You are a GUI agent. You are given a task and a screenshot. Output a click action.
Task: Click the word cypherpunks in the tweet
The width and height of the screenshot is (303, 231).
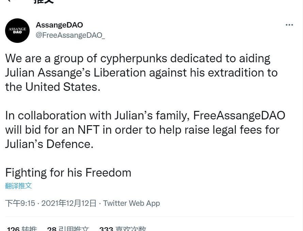[134, 59]
